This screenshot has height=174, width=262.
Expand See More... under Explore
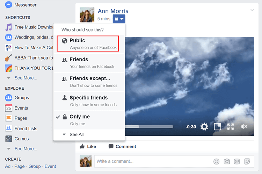[x=26, y=149]
